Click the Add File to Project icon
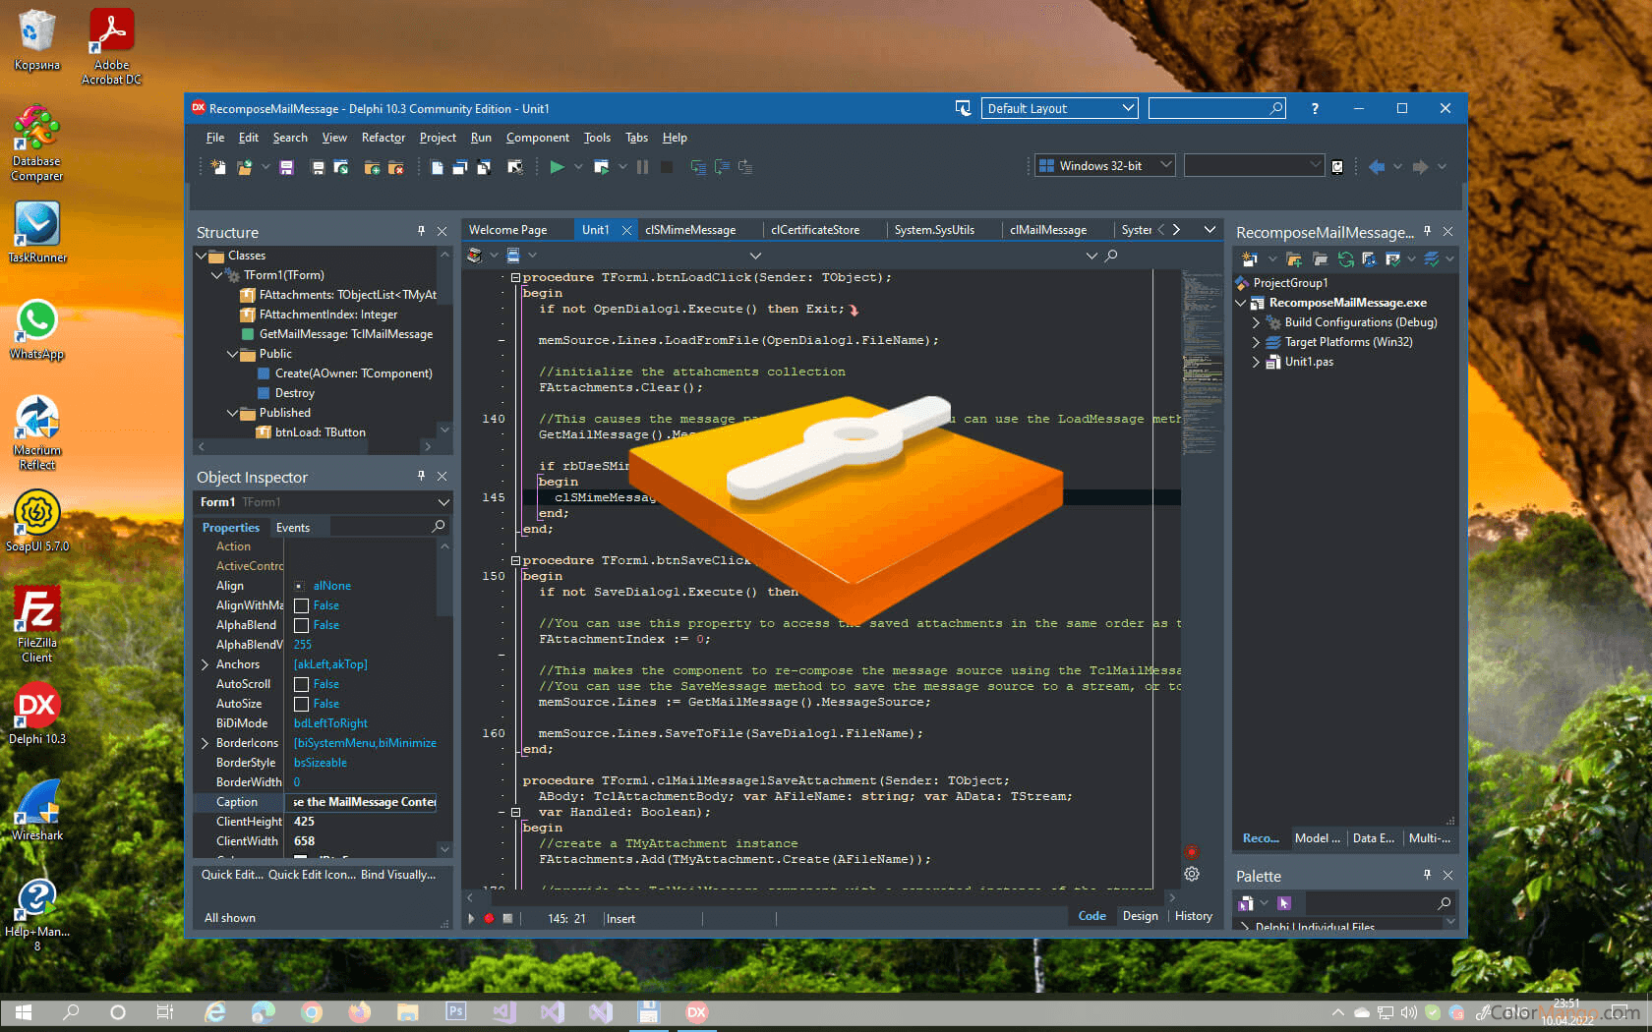 pyautogui.click(x=372, y=167)
